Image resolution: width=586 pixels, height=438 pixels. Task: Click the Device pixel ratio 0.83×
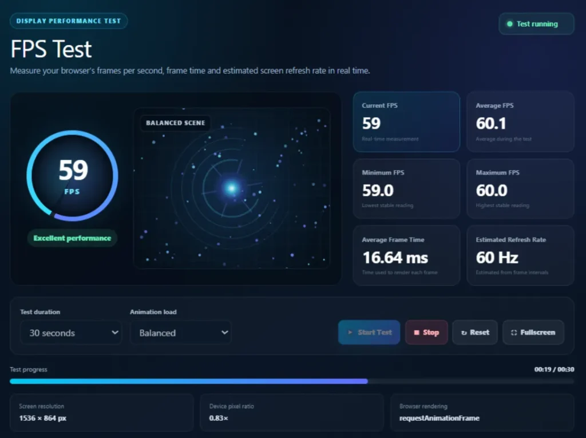tap(219, 418)
